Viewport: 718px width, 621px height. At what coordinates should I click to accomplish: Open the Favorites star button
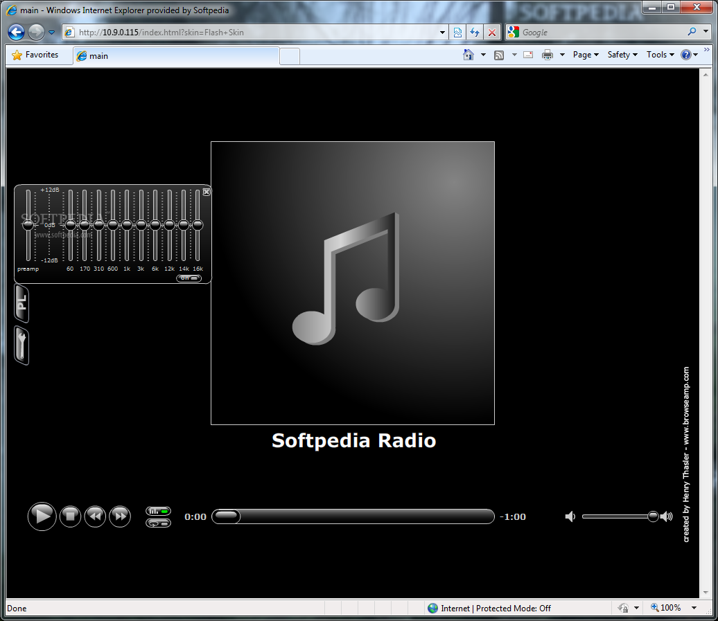tap(36, 55)
